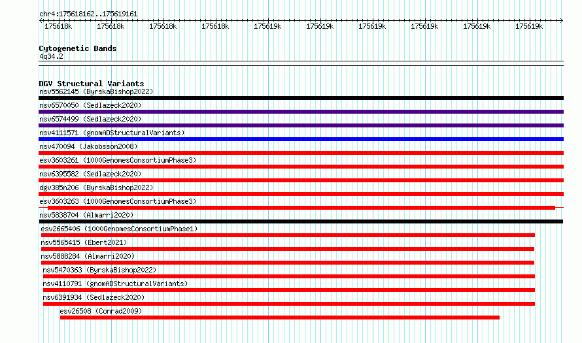Open nsv5888284 (Almarri2020) variant label
The width and height of the screenshot is (582, 343).
tap(88, 256)
